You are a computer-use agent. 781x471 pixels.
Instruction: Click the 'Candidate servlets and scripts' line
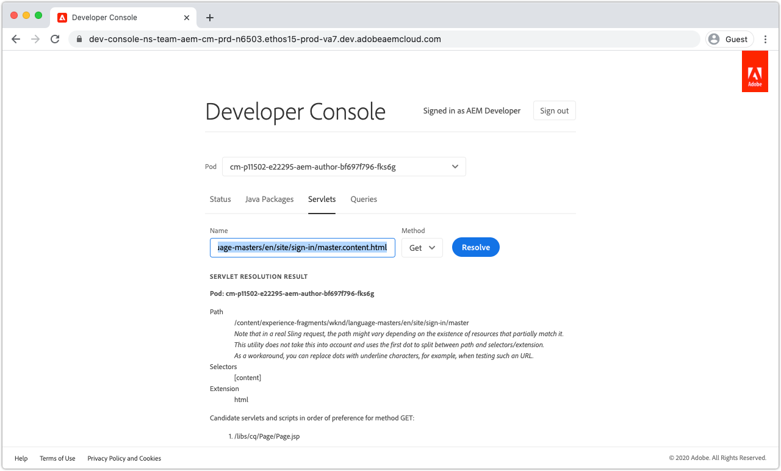click(x=312, y=418)
